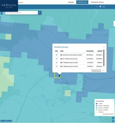Close the Downloadrate legend

coord(113,101)
